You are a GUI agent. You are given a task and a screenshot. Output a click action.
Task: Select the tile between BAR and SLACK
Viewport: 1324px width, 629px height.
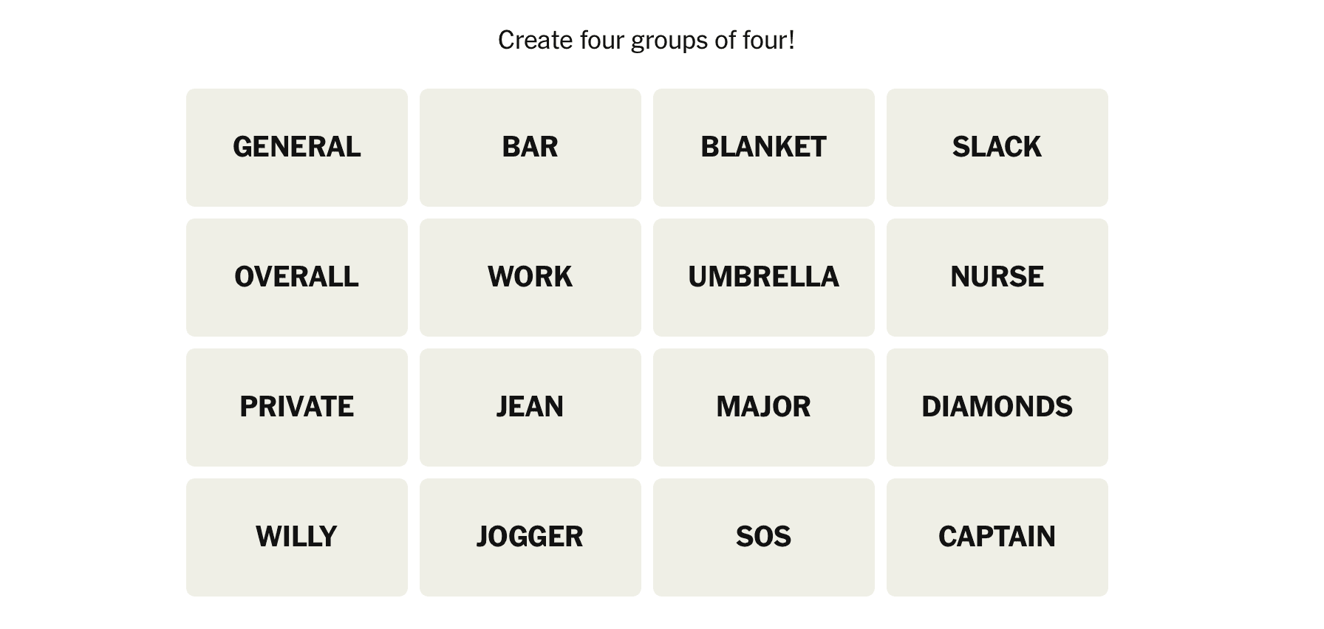(x=763, y=147)
